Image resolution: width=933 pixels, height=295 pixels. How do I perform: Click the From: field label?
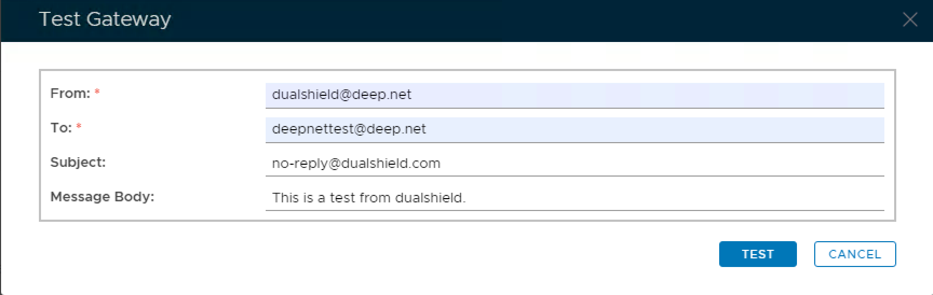click(x=70, y=94)
